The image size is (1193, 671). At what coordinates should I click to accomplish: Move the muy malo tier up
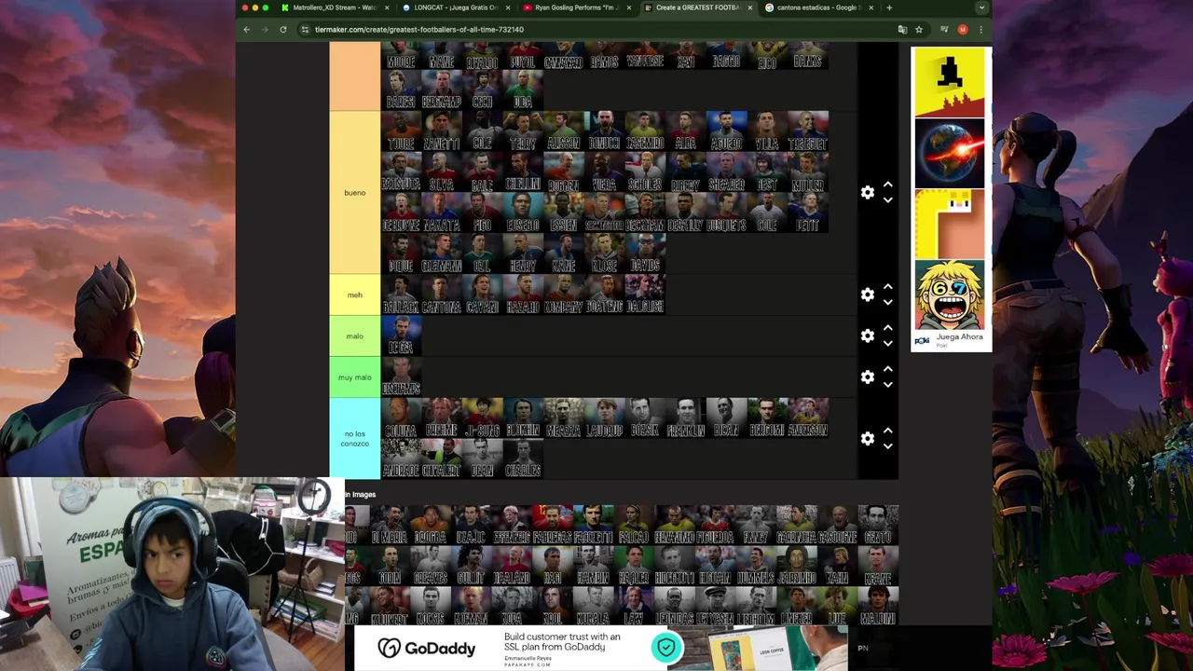pyautogui.click(x=888, y=369)
